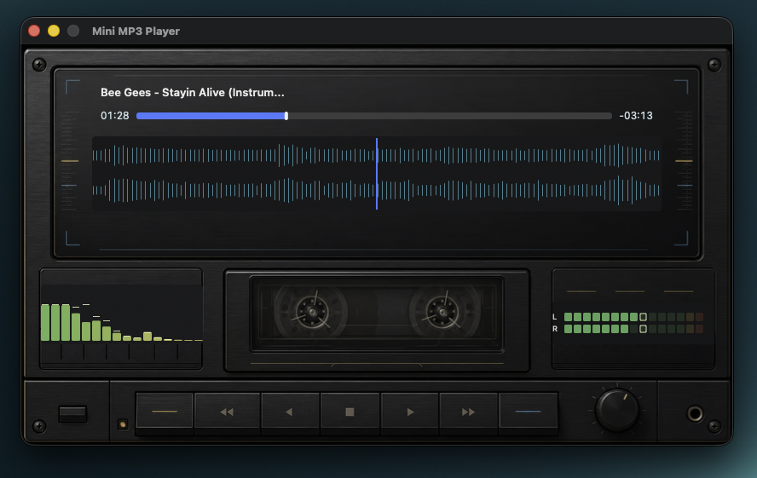Screen dimensions: 757x478
Task: Click the fast-forward double-arrow button
Action: (468, 411)
